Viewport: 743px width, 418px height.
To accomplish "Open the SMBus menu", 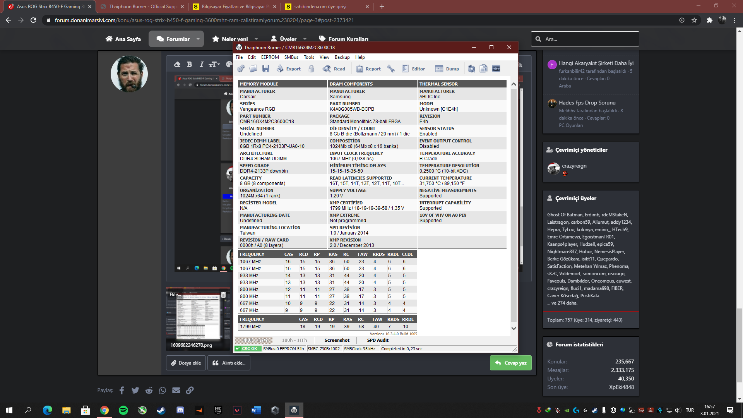I will coord(291,57).
